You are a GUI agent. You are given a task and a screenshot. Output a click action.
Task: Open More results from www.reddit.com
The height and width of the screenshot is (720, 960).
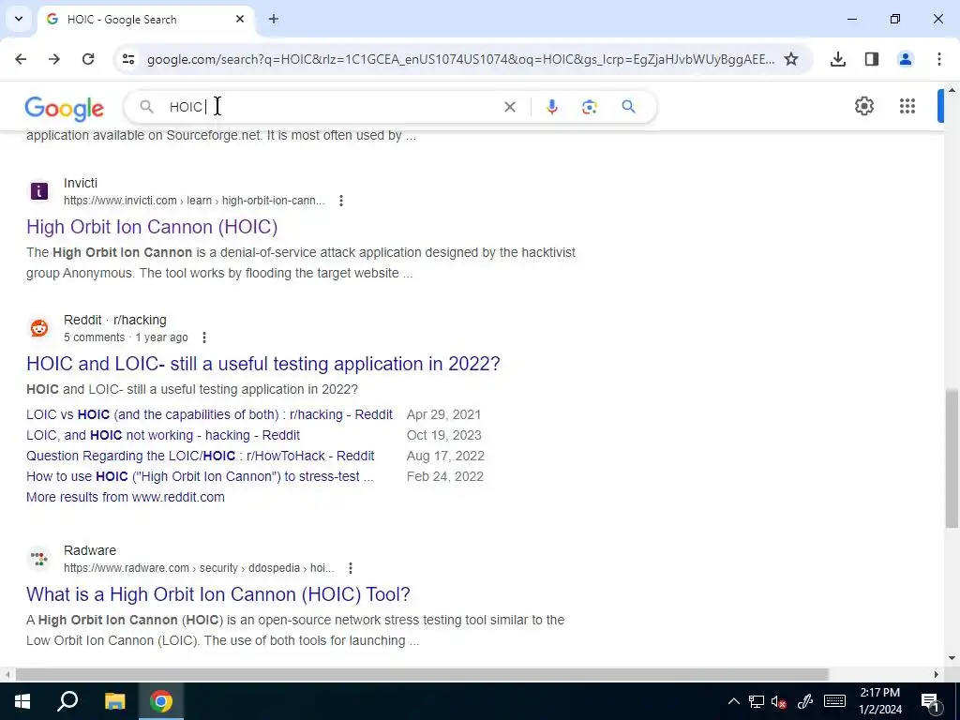click(x=126, y=497)
